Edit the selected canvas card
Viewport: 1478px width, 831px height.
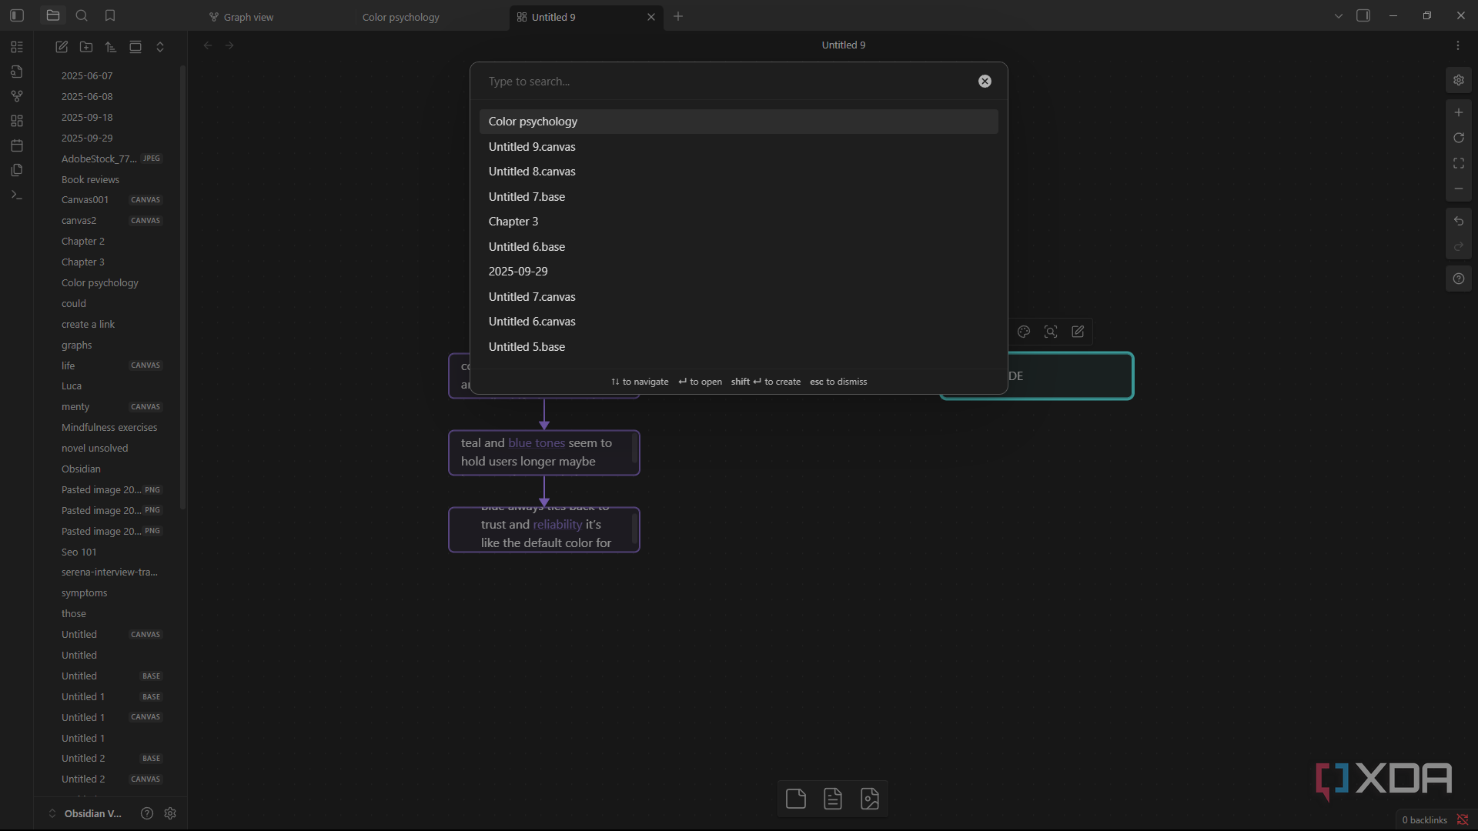[1078, 332]
